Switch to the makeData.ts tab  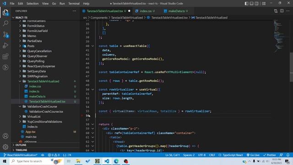tap(176, 11)
